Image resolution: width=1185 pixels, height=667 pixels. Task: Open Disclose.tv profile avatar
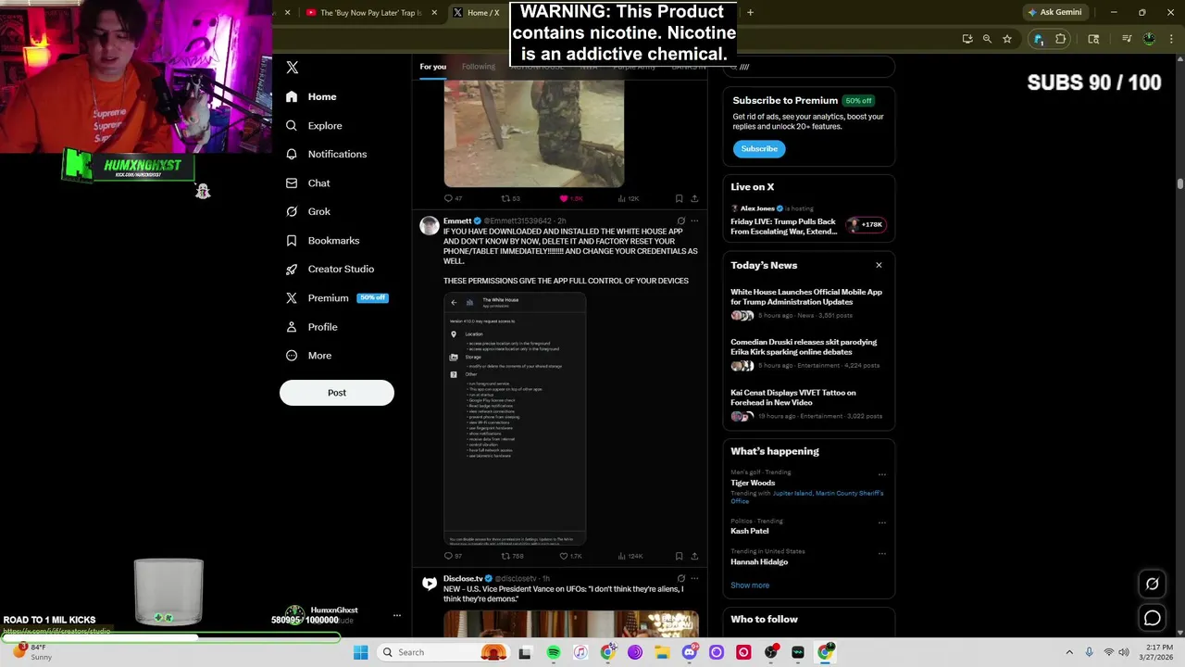point(430,584)
